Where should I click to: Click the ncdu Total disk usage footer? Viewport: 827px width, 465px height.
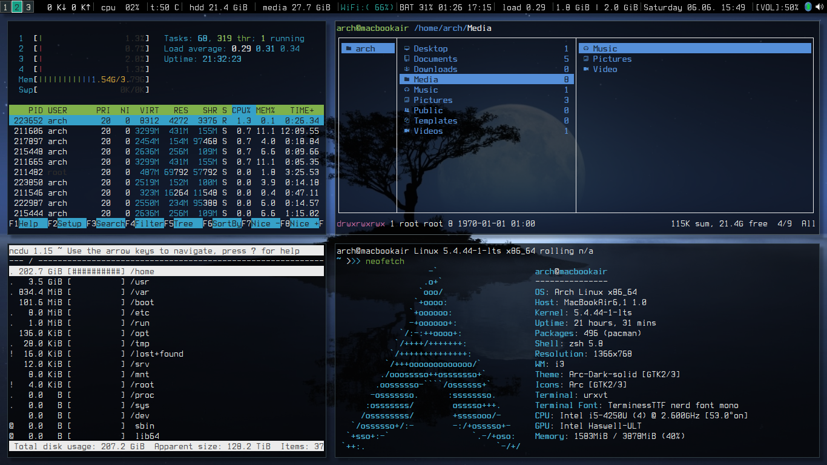(166, 446)
